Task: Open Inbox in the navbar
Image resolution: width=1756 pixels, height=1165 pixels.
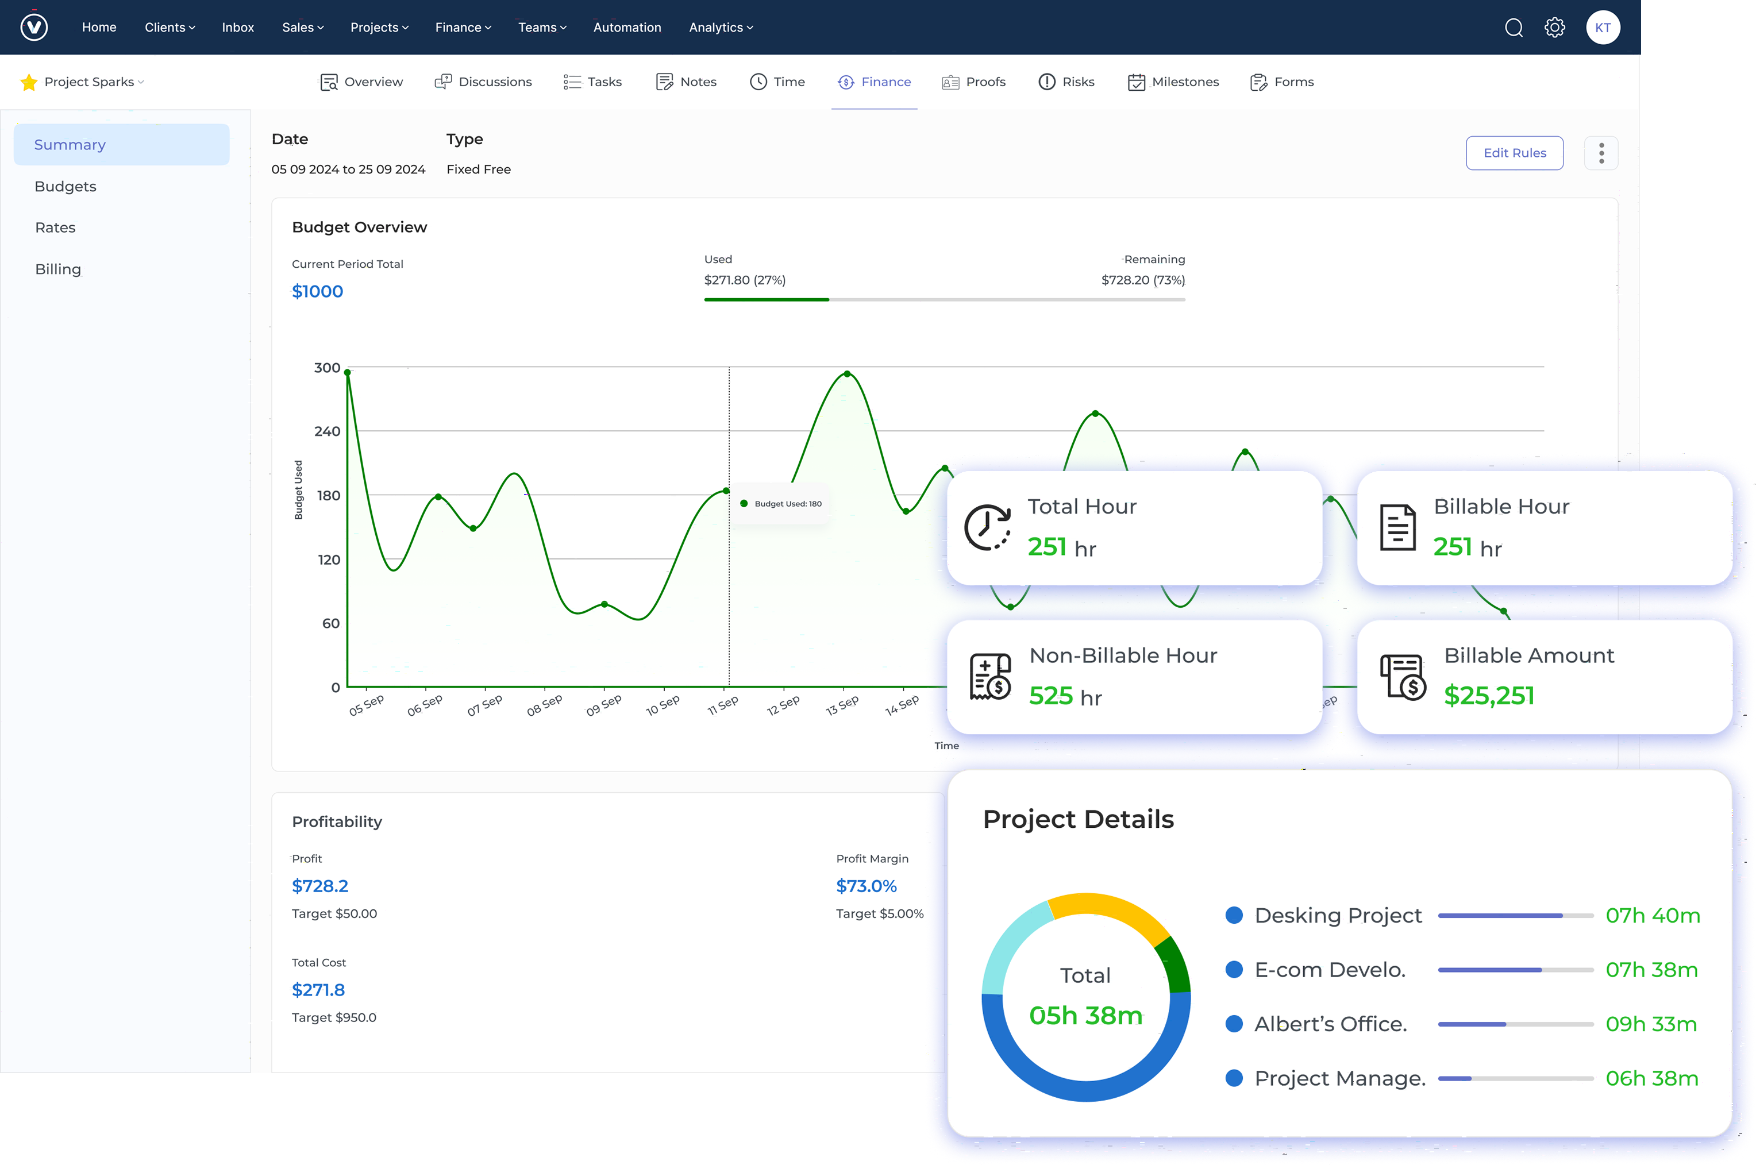Action: pyautogui.click(x=238, y=28)
